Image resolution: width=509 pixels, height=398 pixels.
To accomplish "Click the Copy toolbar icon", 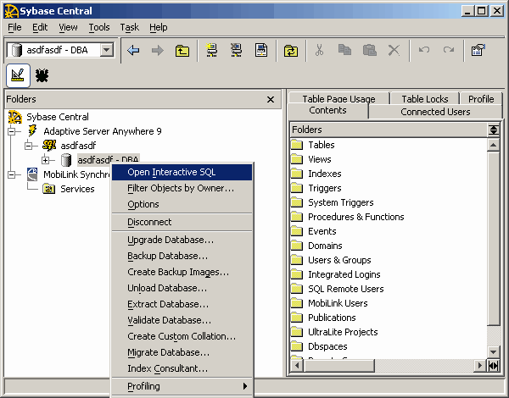I will [344, 50].
